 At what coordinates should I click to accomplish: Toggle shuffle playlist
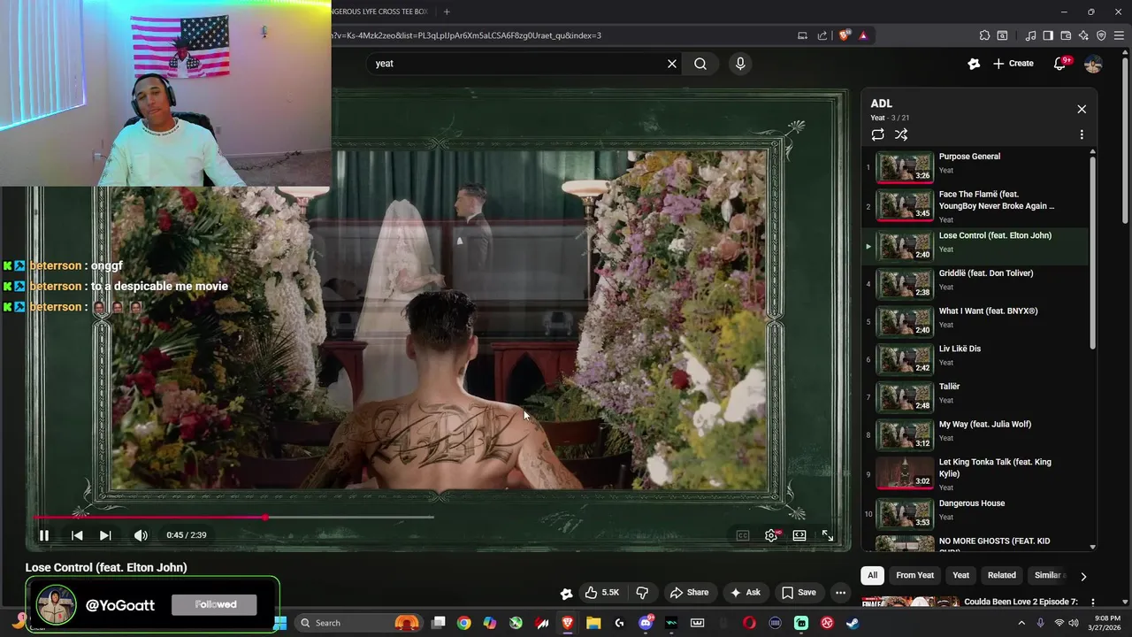click(x=901, y=134)
